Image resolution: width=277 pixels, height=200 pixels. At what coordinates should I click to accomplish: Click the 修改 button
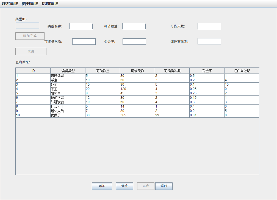pyautogui.click(x=124, y=186)
